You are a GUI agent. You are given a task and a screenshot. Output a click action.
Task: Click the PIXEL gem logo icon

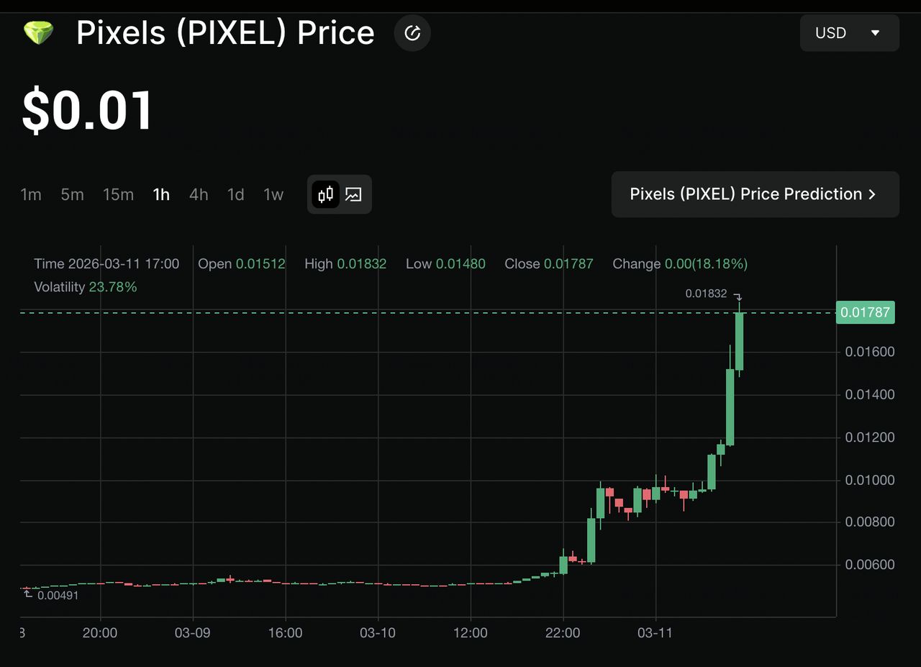38,32
